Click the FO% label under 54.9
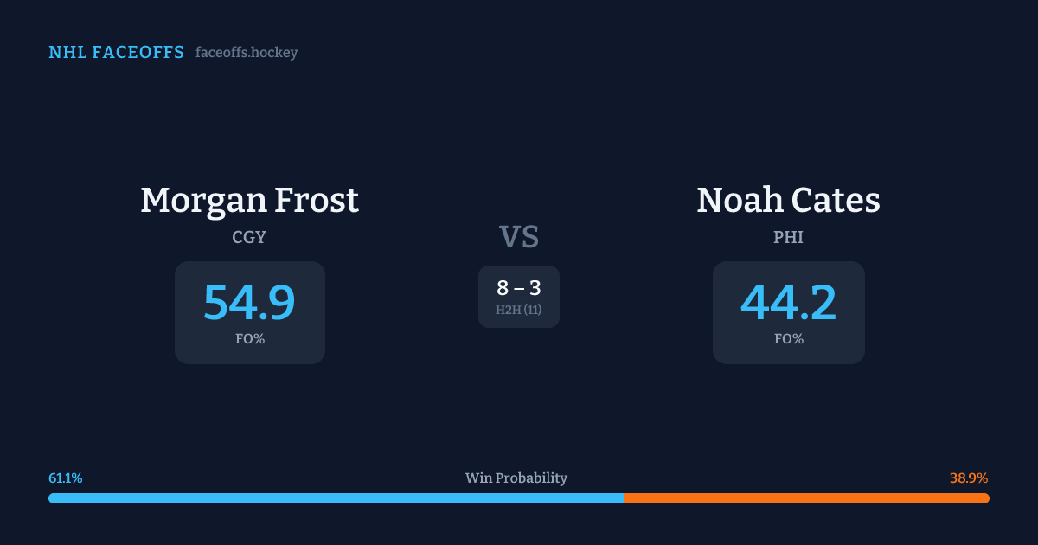1038x545 pixels. [x=249, y=339]
